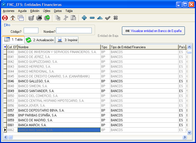Click the blue sort arrow in grid corner

point(5,47)
